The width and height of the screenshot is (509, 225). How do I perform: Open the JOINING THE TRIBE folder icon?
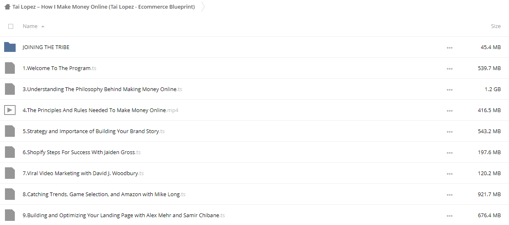point(10,47)
